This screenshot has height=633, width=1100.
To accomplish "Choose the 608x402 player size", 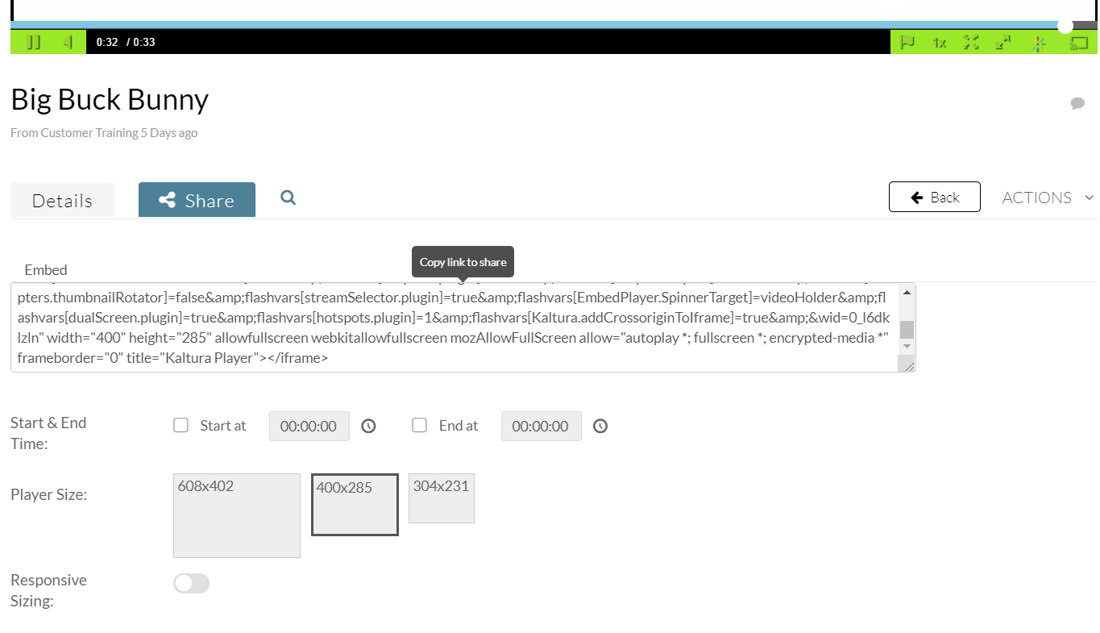I will coord(237,515).
